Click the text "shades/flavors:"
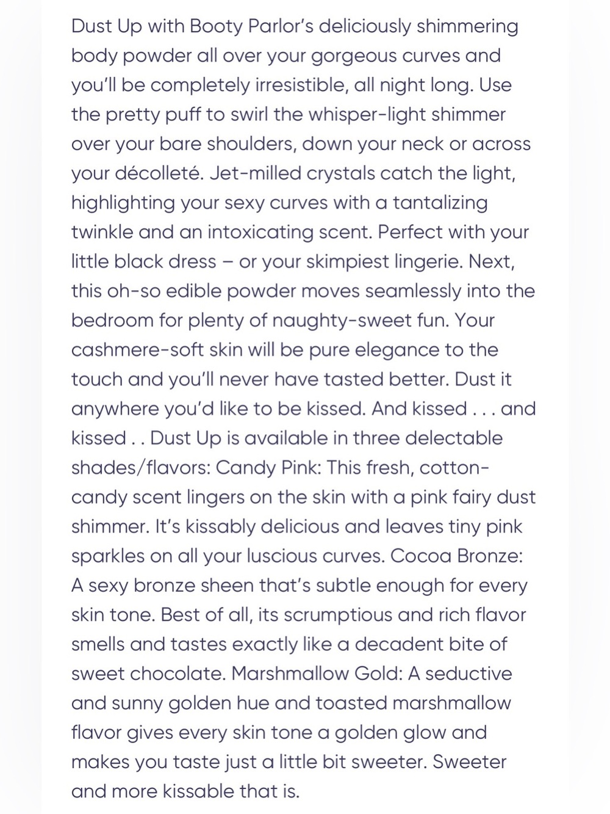This screenshot has width=610, height=814. coord(140,468)
